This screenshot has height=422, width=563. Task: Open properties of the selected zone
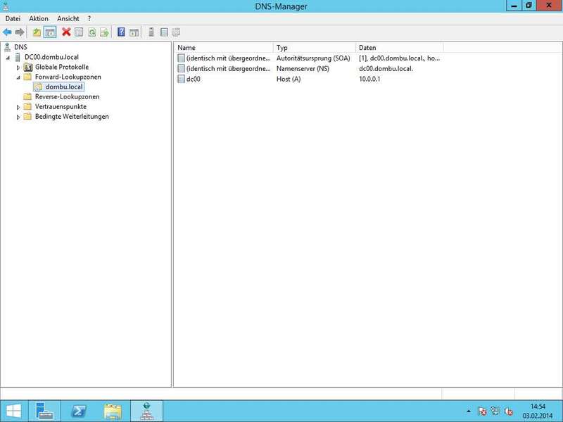[79, 32]
